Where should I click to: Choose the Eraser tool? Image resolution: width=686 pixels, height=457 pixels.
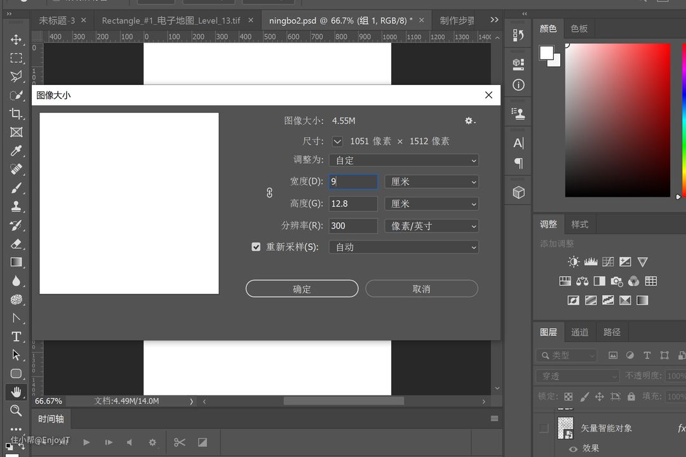tap(17, 244)
